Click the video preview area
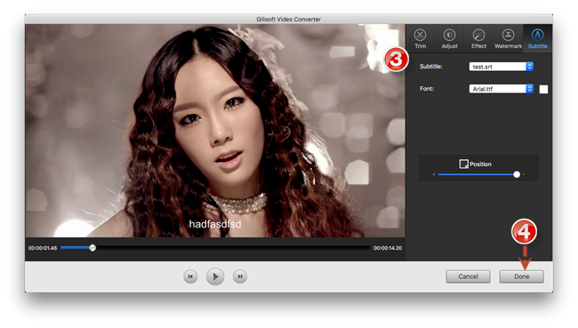Viewport: 578px width, 328px height. (x=215, y=131)
